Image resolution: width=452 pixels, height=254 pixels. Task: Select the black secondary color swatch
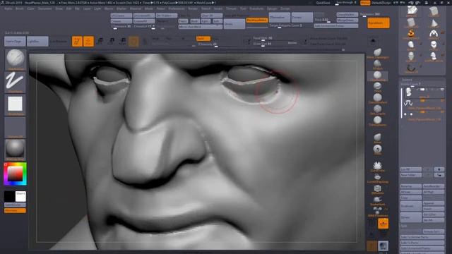(9, 196)
